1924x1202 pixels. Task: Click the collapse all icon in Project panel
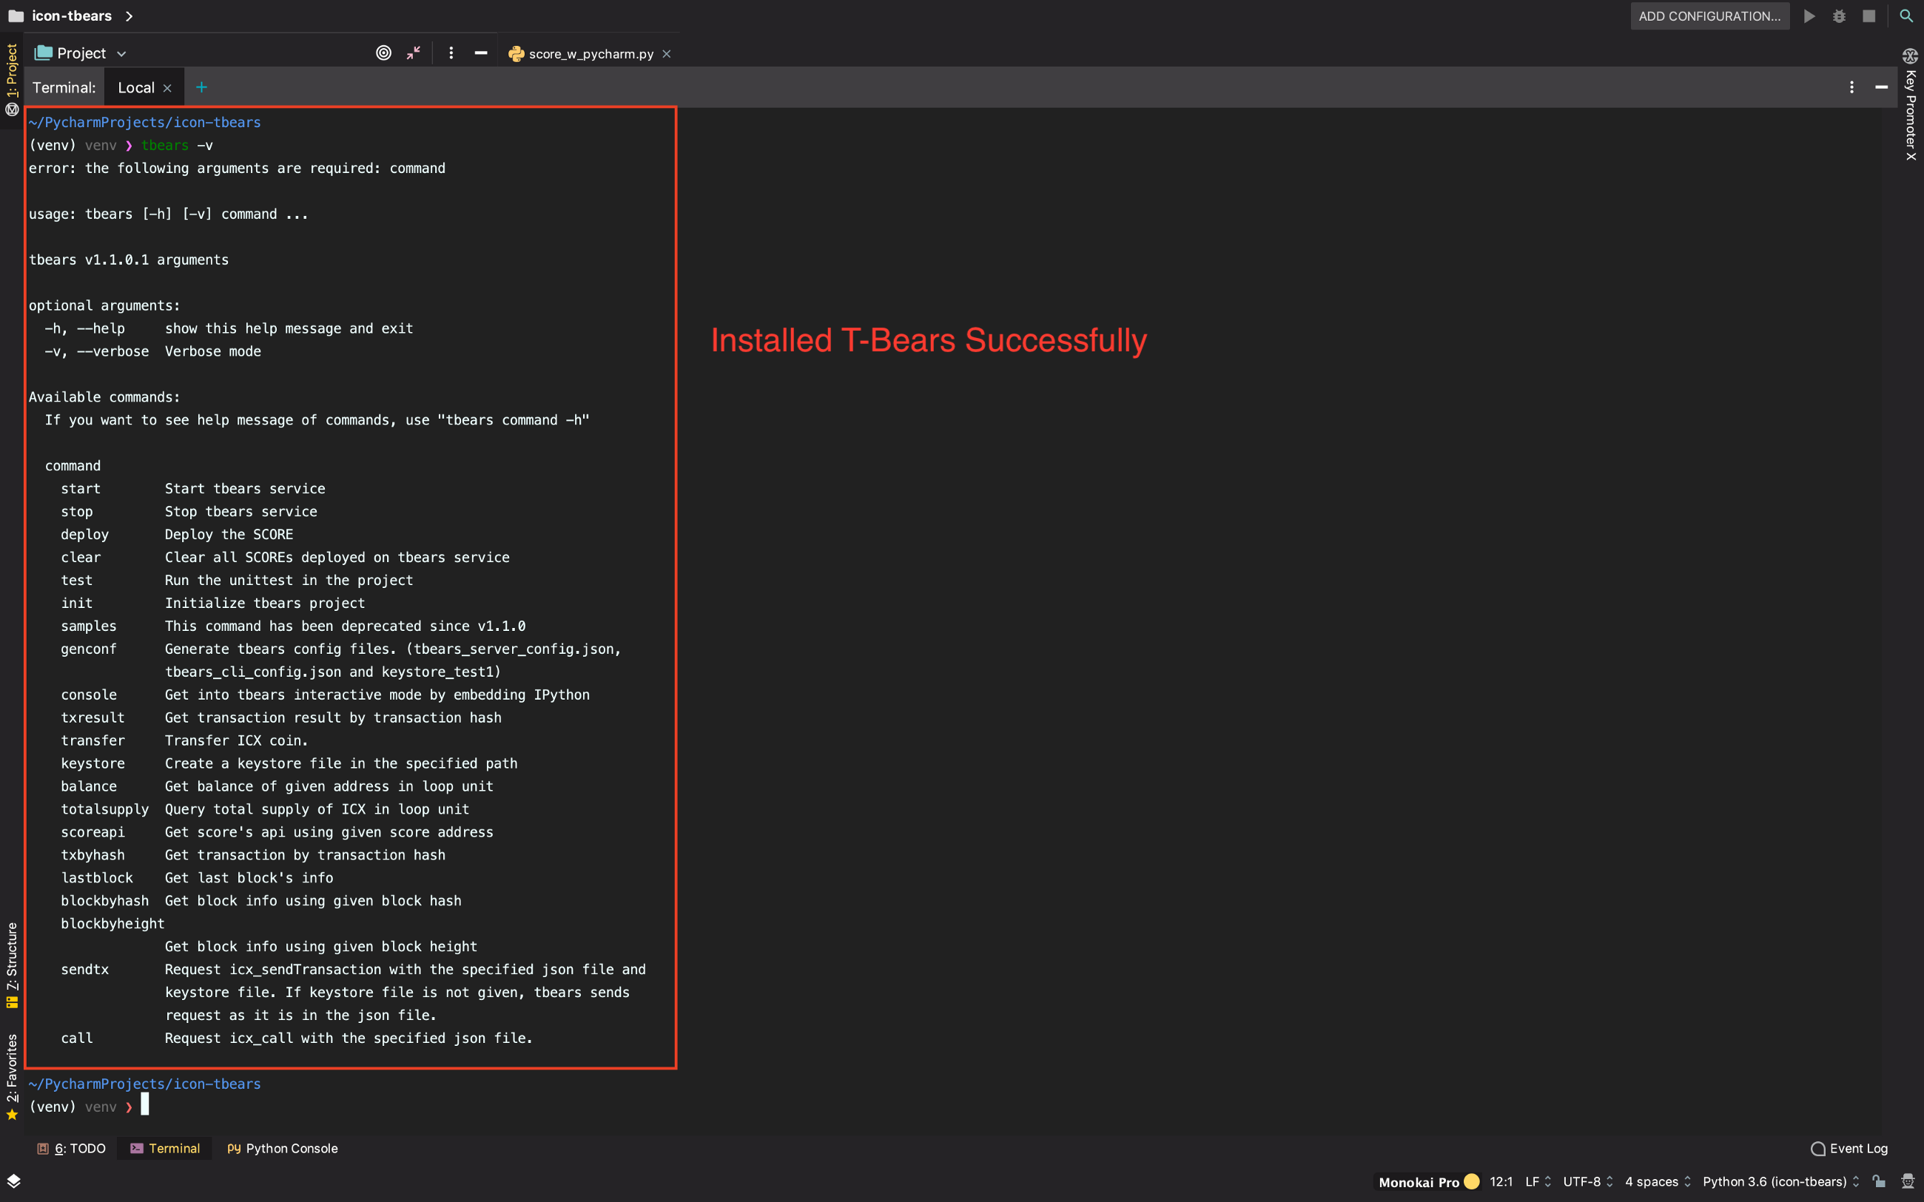coord(414,53)
